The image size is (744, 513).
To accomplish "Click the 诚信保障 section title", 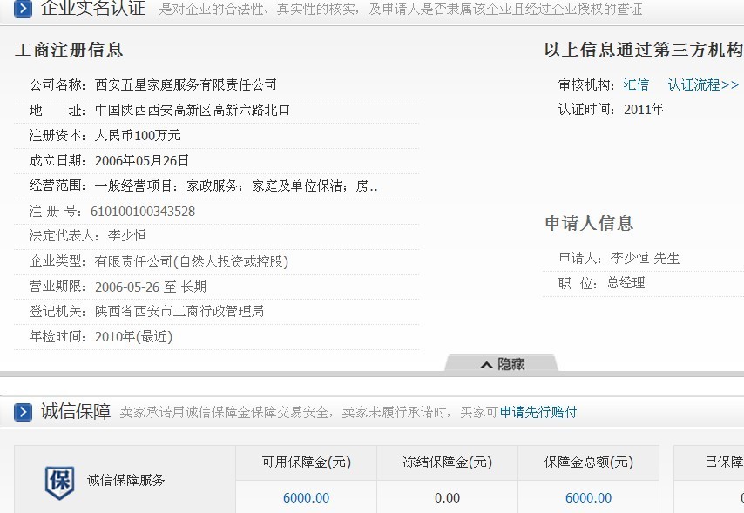I will [x=76, y=411].
